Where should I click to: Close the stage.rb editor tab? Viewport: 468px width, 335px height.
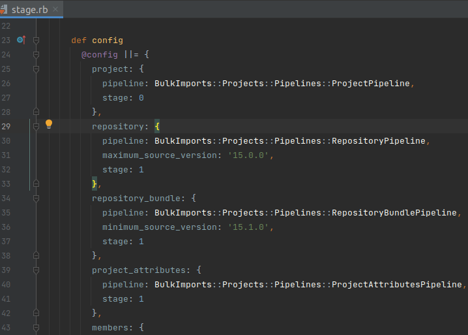[x=55, y=9]
